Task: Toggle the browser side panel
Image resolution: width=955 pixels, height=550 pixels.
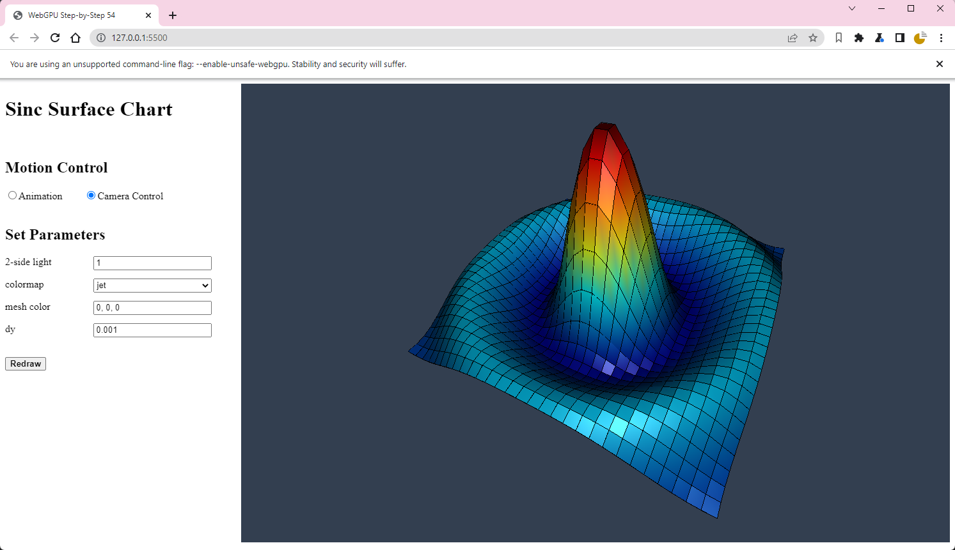Action: [x=900, y=38]
